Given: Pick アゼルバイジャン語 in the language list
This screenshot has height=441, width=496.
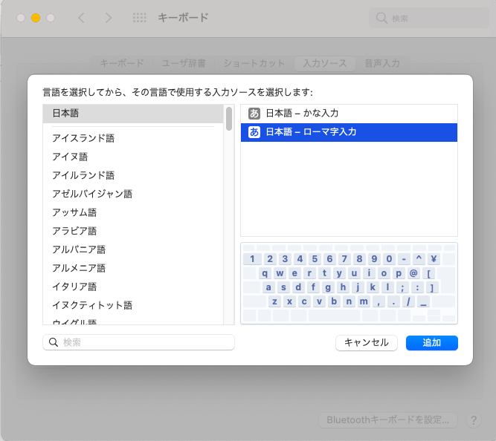Looking at the screenshot, I should [x=133, y=194].
